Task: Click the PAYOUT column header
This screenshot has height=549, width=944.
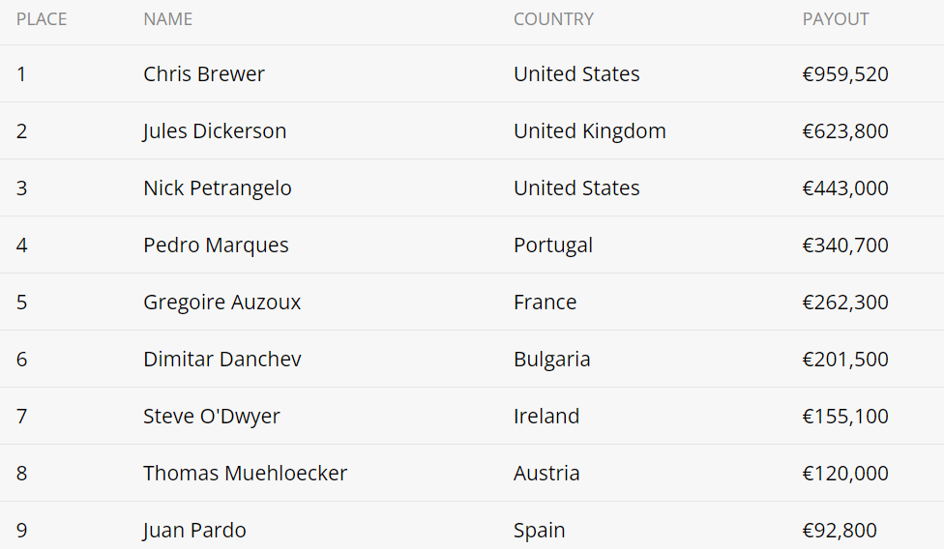Action: pyautogui.click(x=836, y=19)
